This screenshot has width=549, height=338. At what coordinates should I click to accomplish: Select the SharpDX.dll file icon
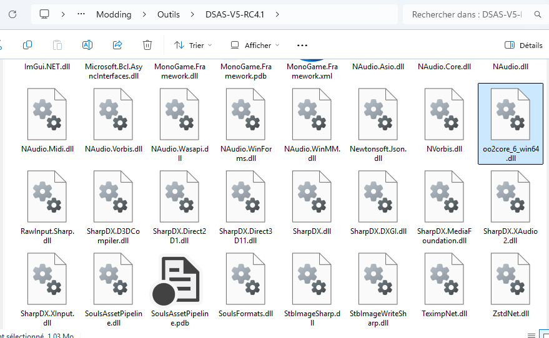312,197
